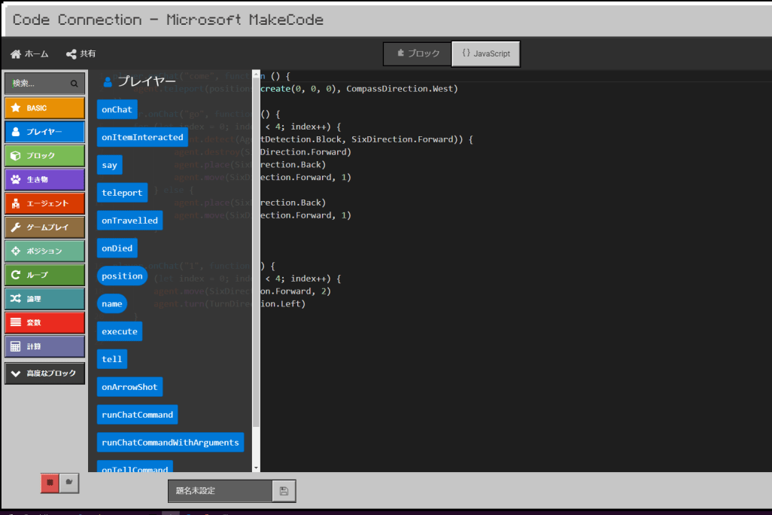Open the BASIC star category
Image resolution: width=772 pixels, height=515 pixels.
(44, 108)
